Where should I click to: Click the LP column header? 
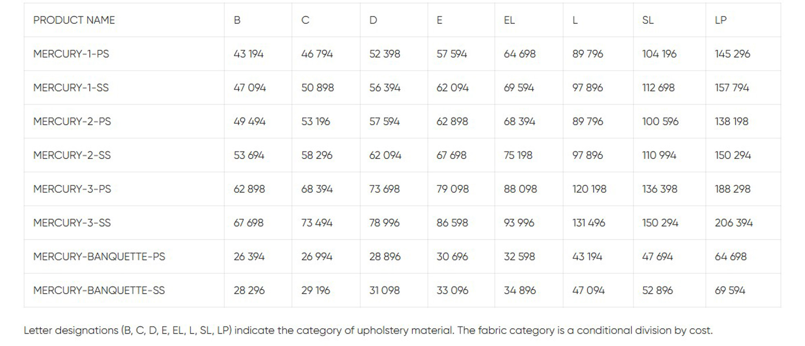pos(720,20)
